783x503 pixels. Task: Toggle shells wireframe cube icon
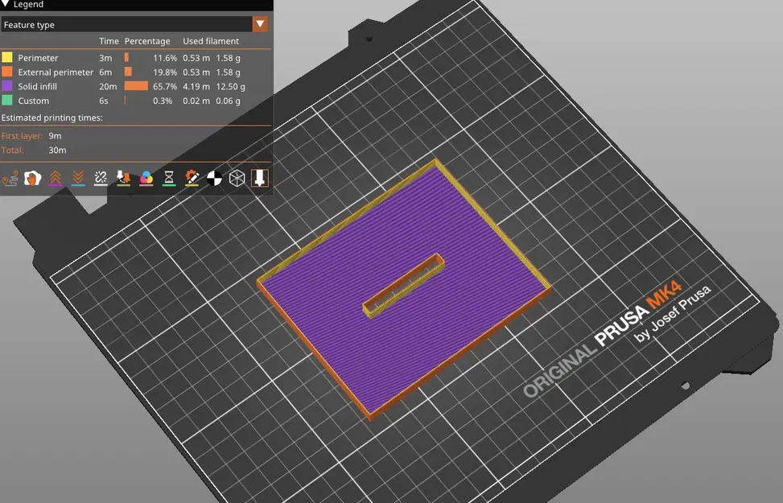[237, 179]
